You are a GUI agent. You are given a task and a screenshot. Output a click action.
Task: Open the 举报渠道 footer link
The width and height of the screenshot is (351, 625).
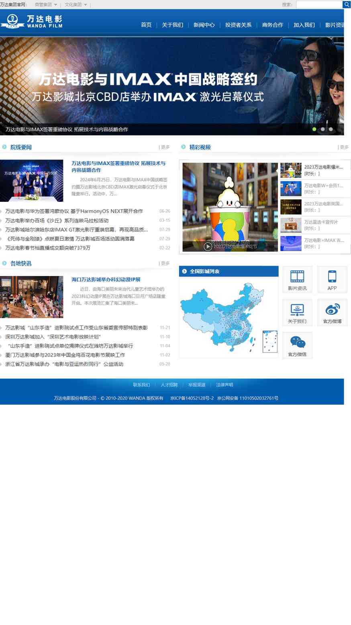point(197,385)
